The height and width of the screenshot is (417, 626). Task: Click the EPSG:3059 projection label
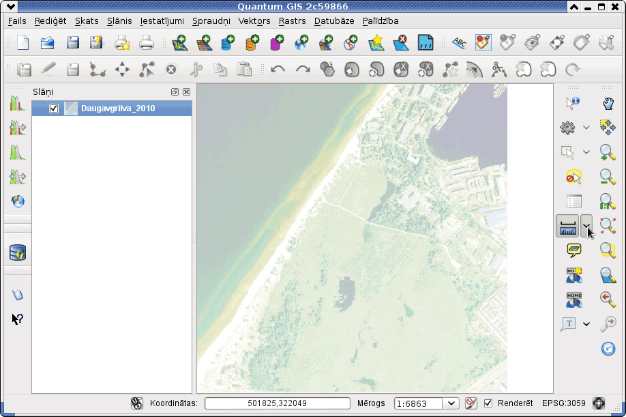[x=564, y=403]
